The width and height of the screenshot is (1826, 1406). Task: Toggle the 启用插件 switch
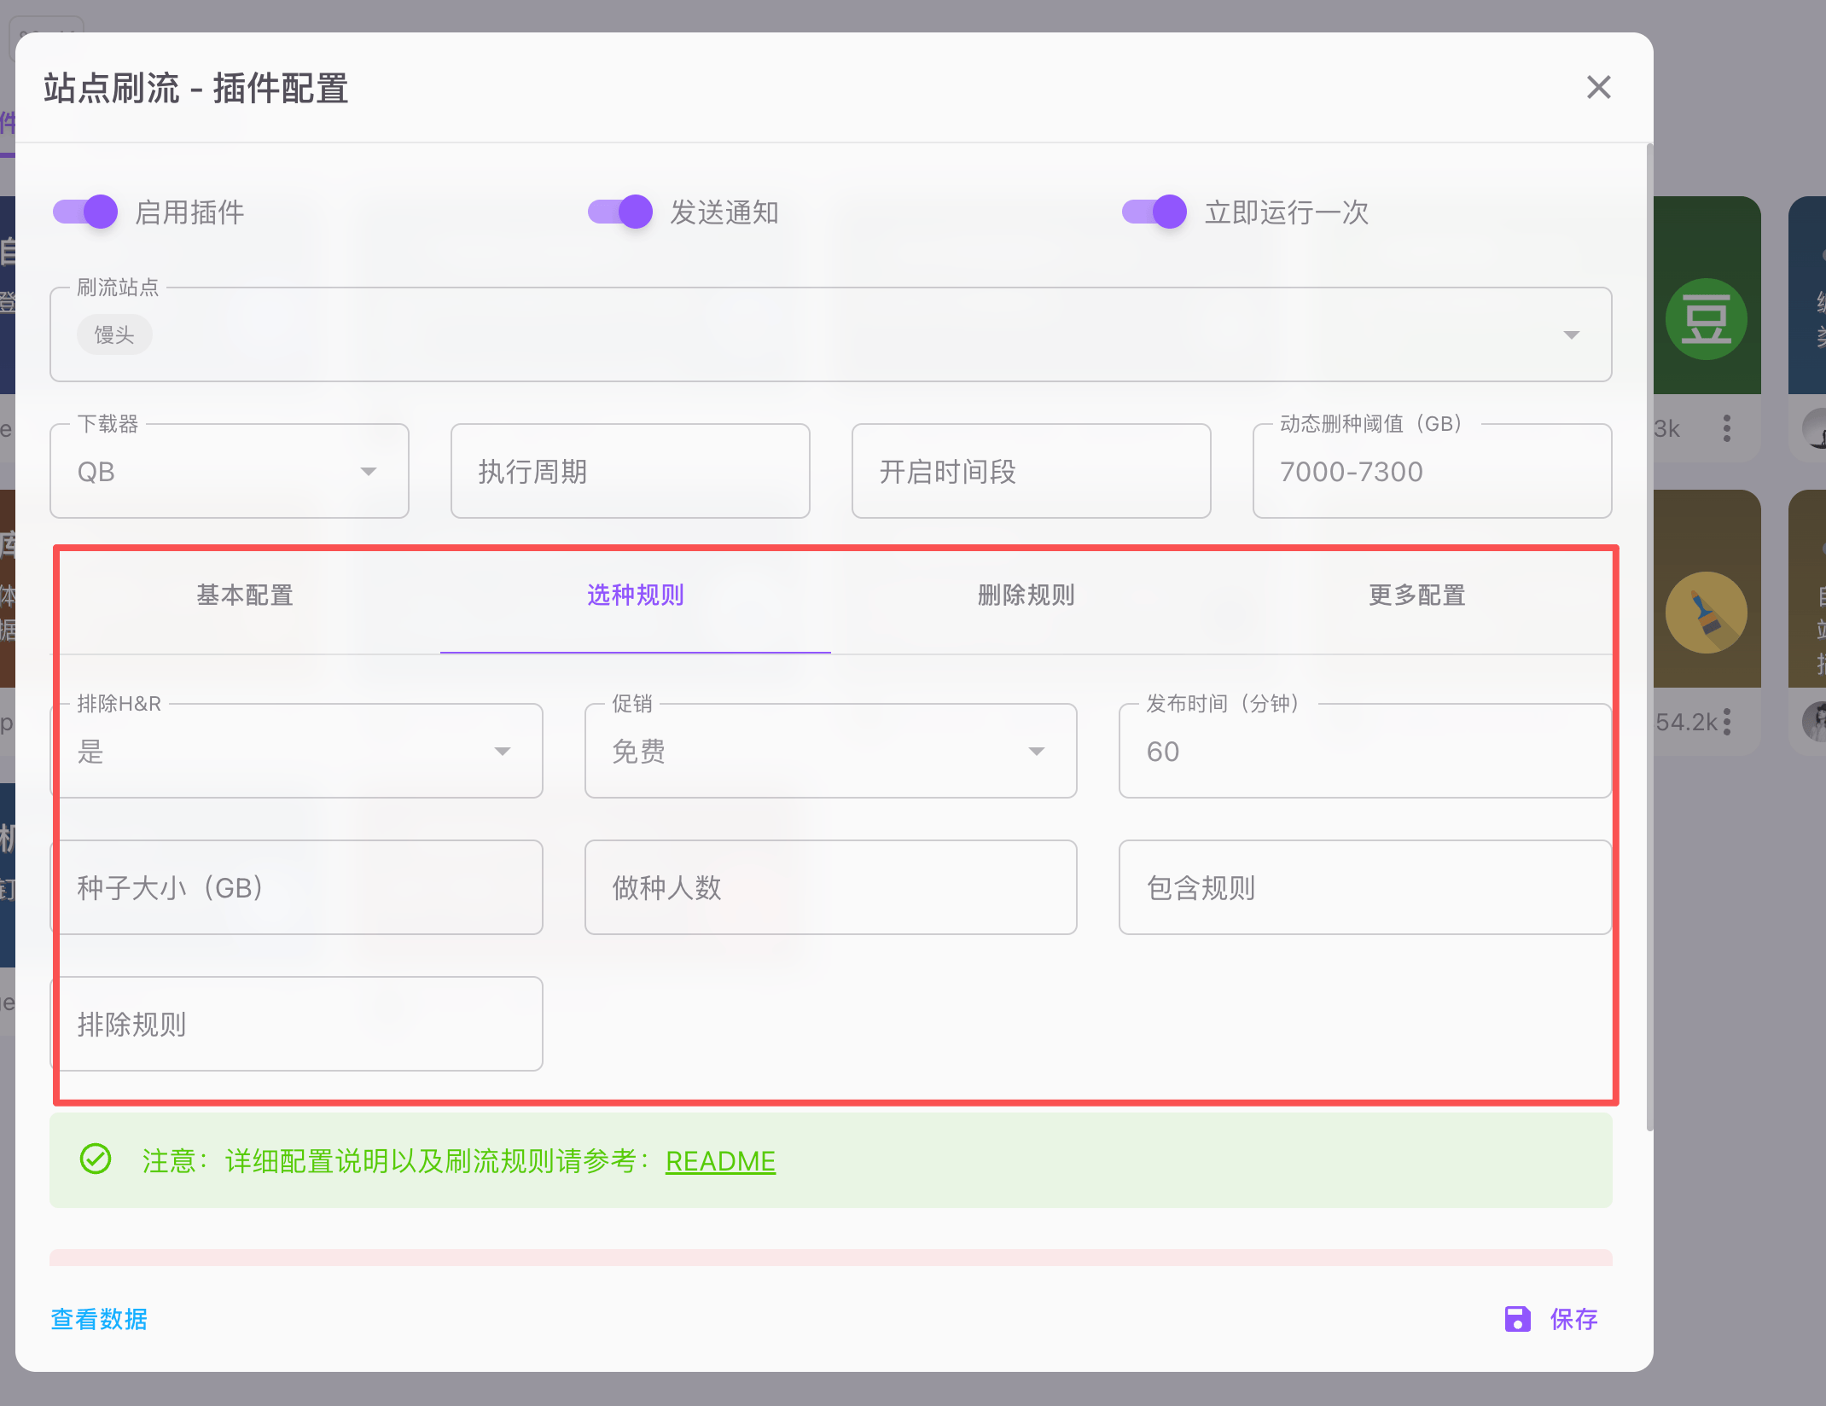pos(86,212)
